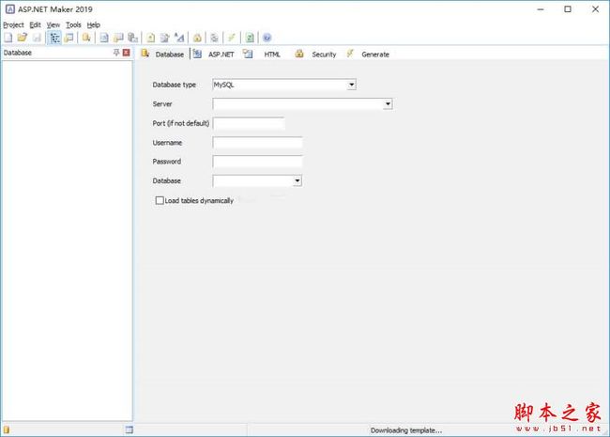
Task: Click the stacked-lines list toolbar icon
Action: (214, 38)
